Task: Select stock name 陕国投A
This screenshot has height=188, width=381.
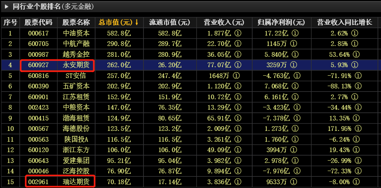Action: click(76, 139)
